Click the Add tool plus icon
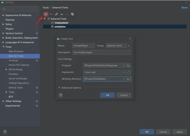190x136 pixels. coord(46,14)
